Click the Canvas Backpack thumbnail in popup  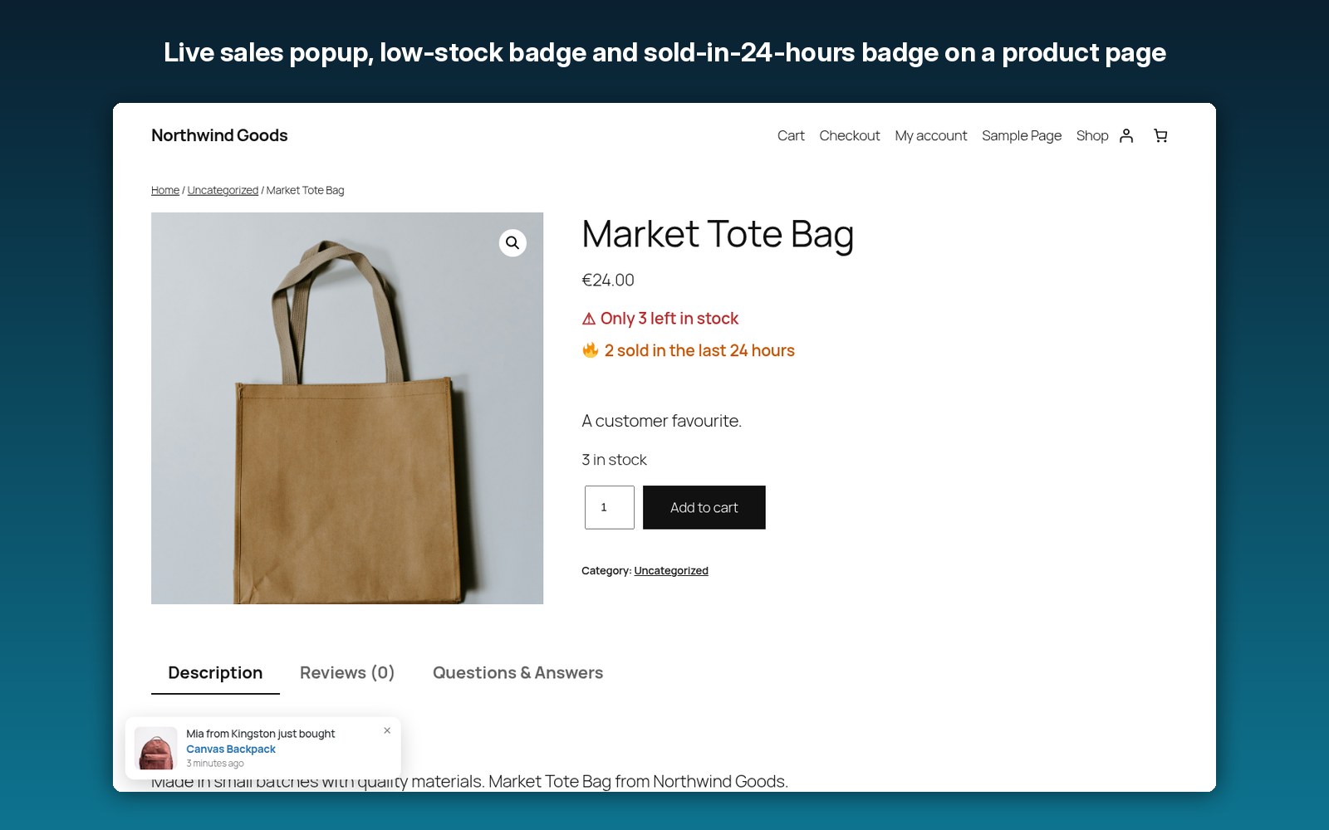tap(156, 748)
